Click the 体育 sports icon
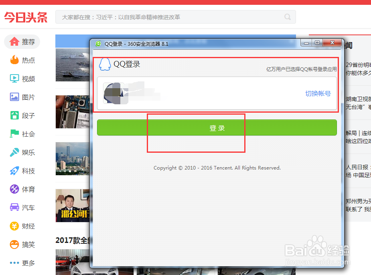 coord(14,189)
